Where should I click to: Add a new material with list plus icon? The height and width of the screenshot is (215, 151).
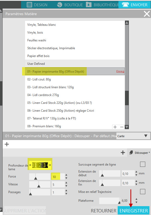click(115, 127)
